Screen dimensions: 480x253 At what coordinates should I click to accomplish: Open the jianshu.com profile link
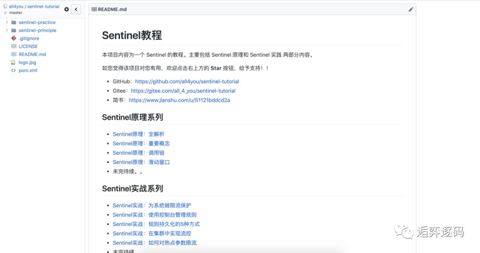pos(180,100)
